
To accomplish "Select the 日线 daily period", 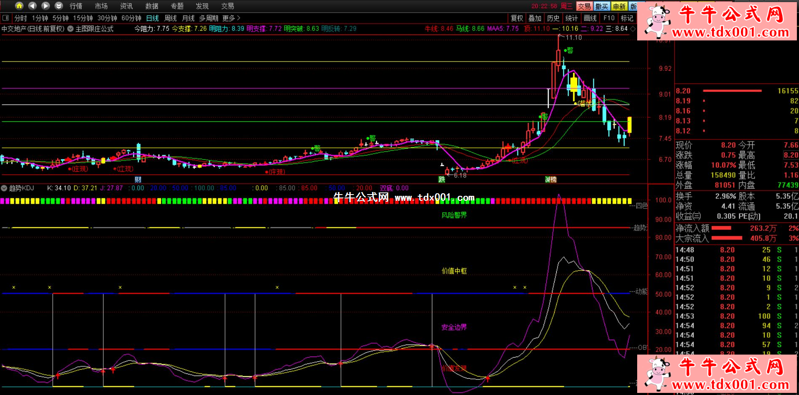I will point(153,18).
